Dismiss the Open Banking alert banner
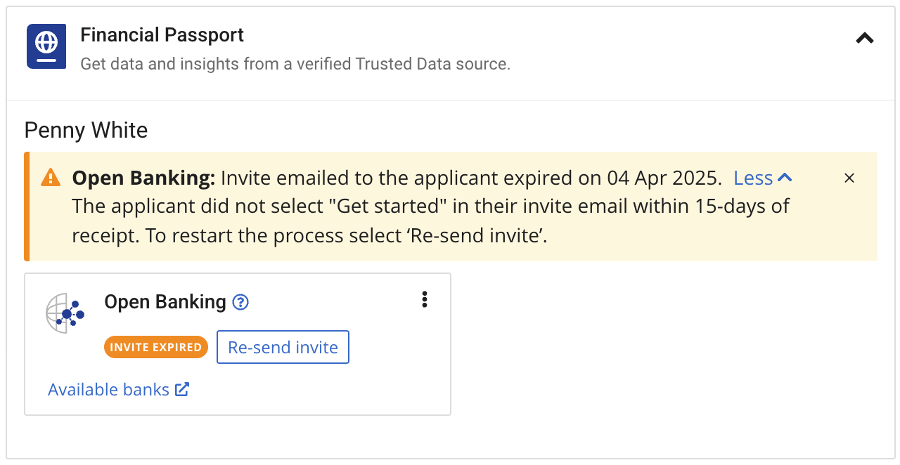The image size is (900, 465). click(849, 178)
